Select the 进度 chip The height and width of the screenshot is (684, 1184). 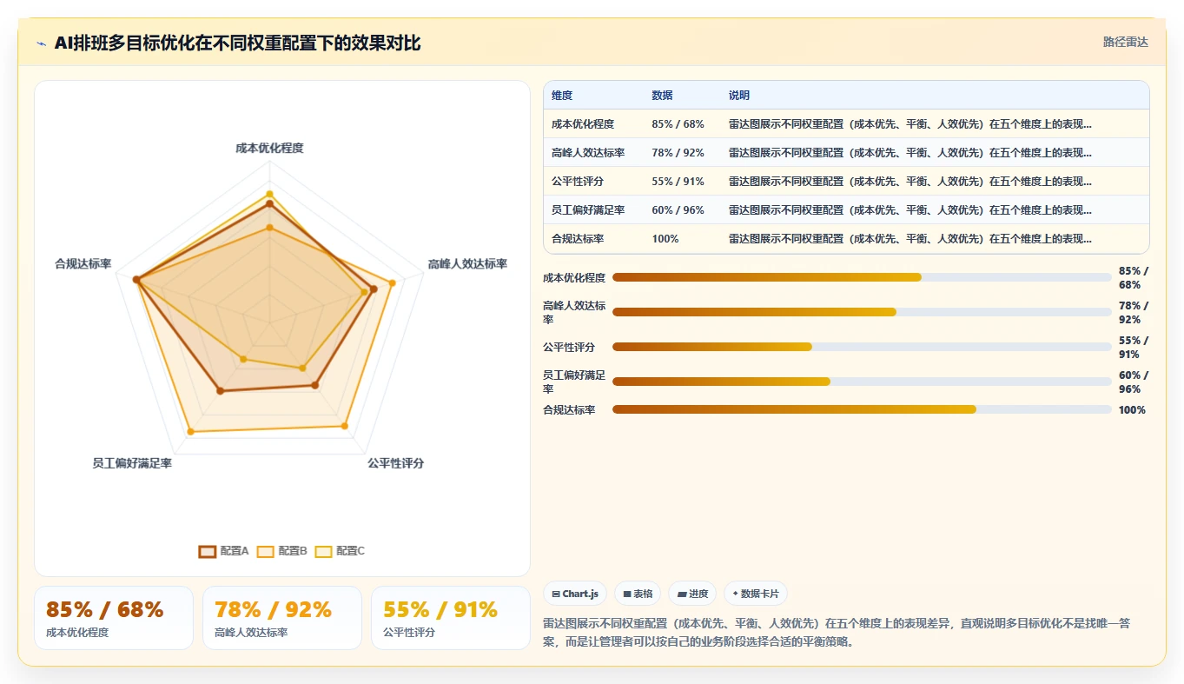692,594
